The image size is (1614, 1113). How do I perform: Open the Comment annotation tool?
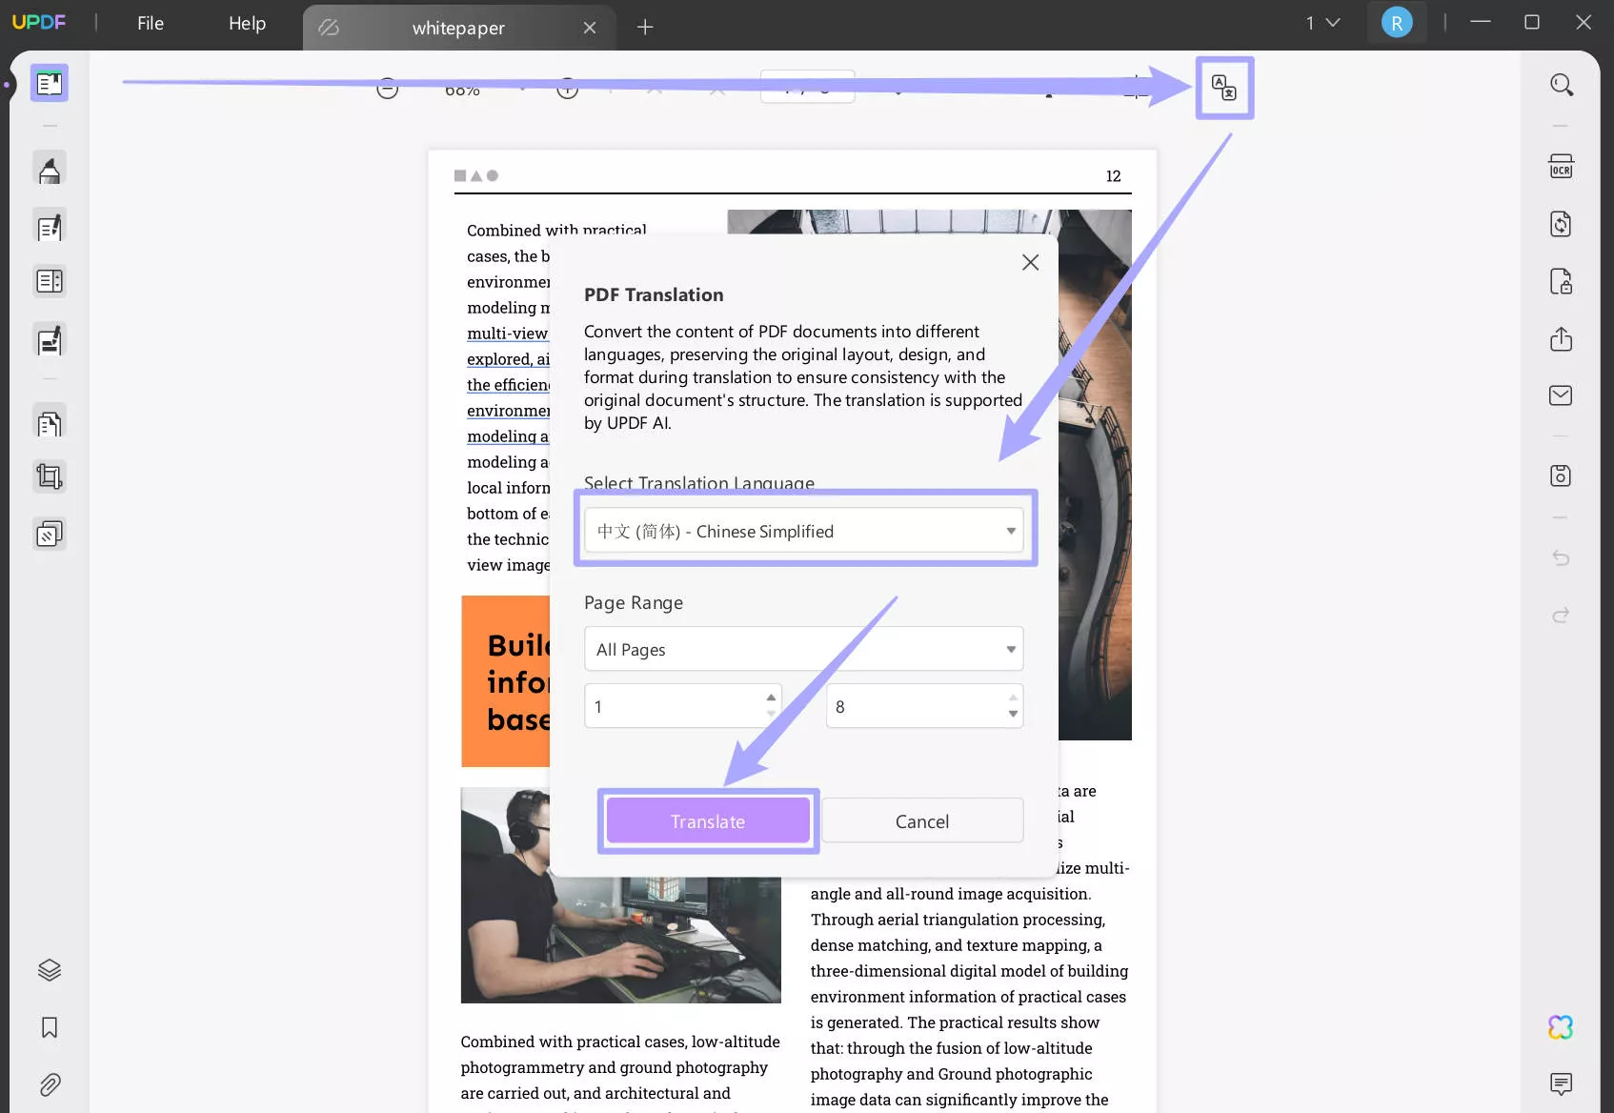tap(49, 169)
